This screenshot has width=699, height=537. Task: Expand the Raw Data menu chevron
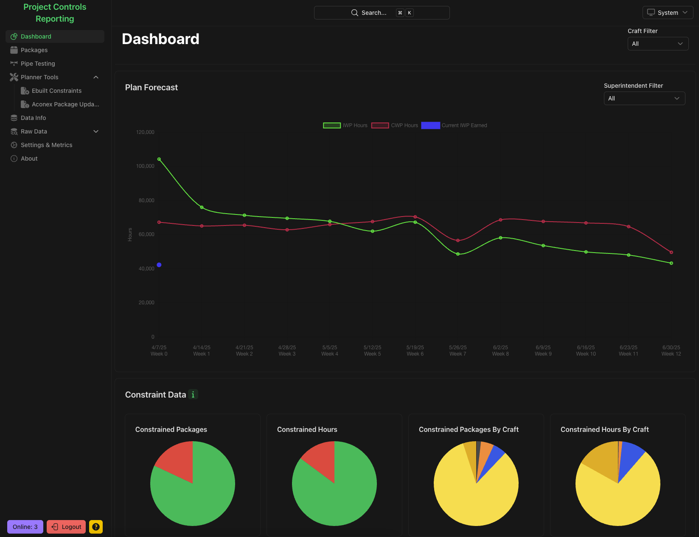tap(96, 131)
